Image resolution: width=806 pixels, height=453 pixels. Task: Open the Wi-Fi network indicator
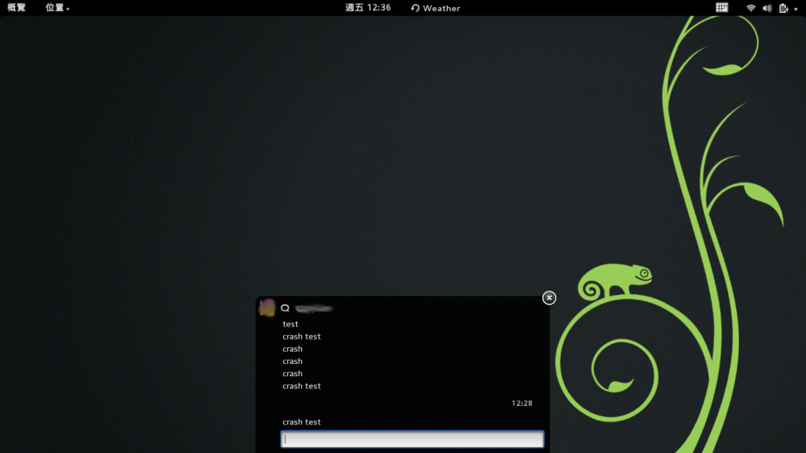[x=751, y=8]
